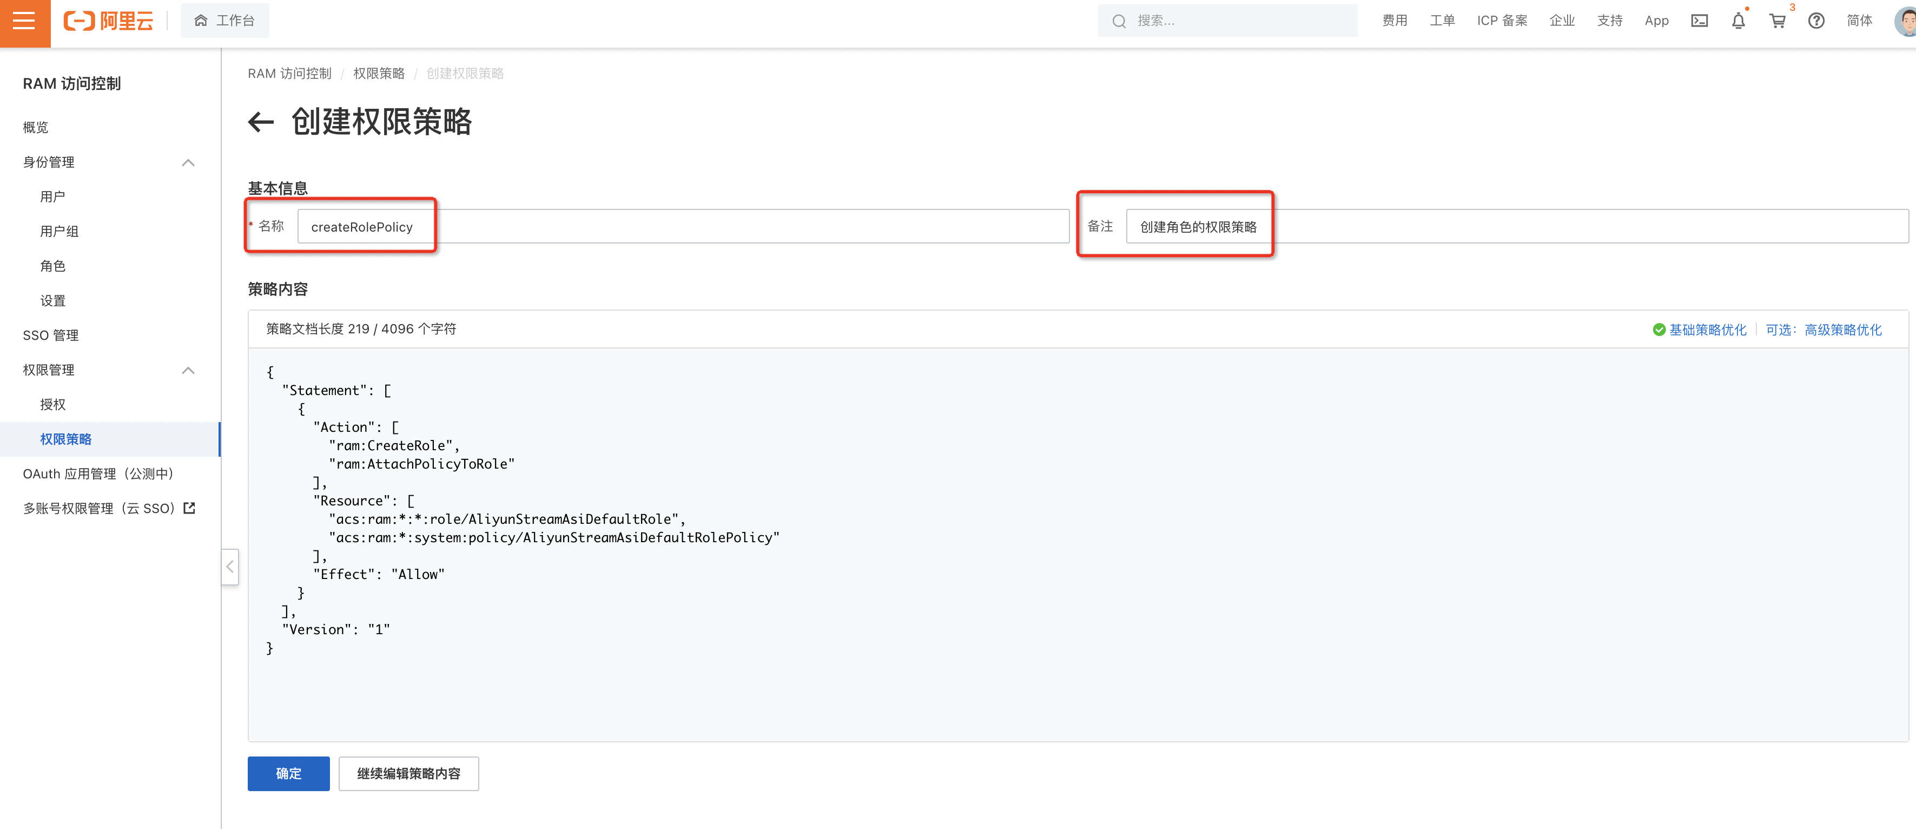Open the Cloud Shell terminal icon
This screenshot has height=829, width=1916.
click(1699, 21)
